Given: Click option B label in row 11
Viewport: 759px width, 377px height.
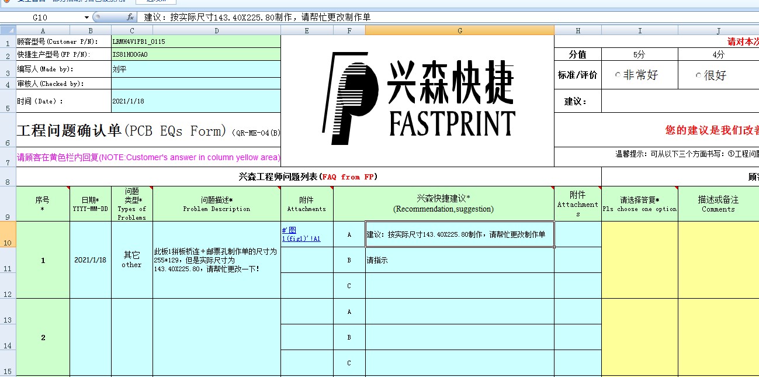Looking at the screenshot, I should tap(349, 260).
